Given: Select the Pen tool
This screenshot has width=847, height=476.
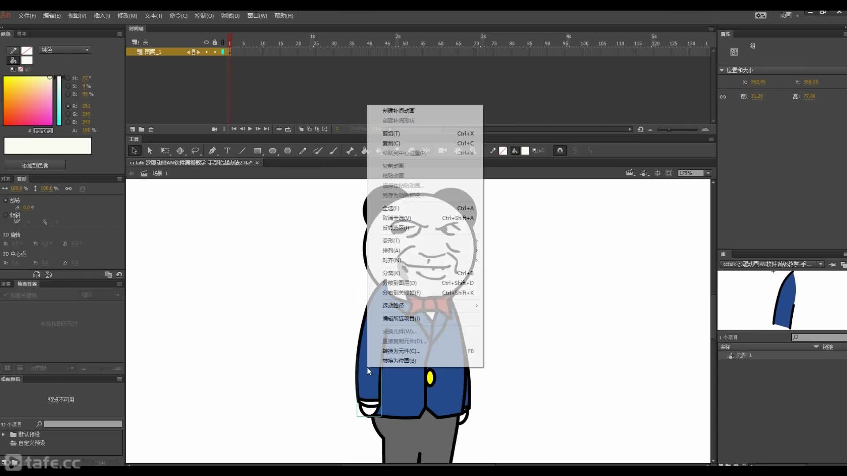Looking at the screenshot, I should 212,151.
